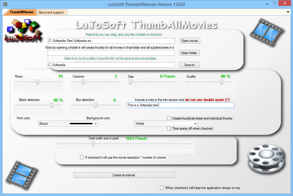
Task: Open the Font color Black dropdown
Action: pos(68,124)
